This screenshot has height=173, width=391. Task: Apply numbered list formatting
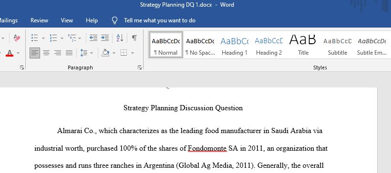pyautogui.click(x=53, y=38)
